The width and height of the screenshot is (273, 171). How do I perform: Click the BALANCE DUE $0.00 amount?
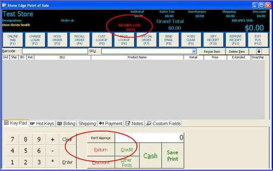tap(254, 28)
